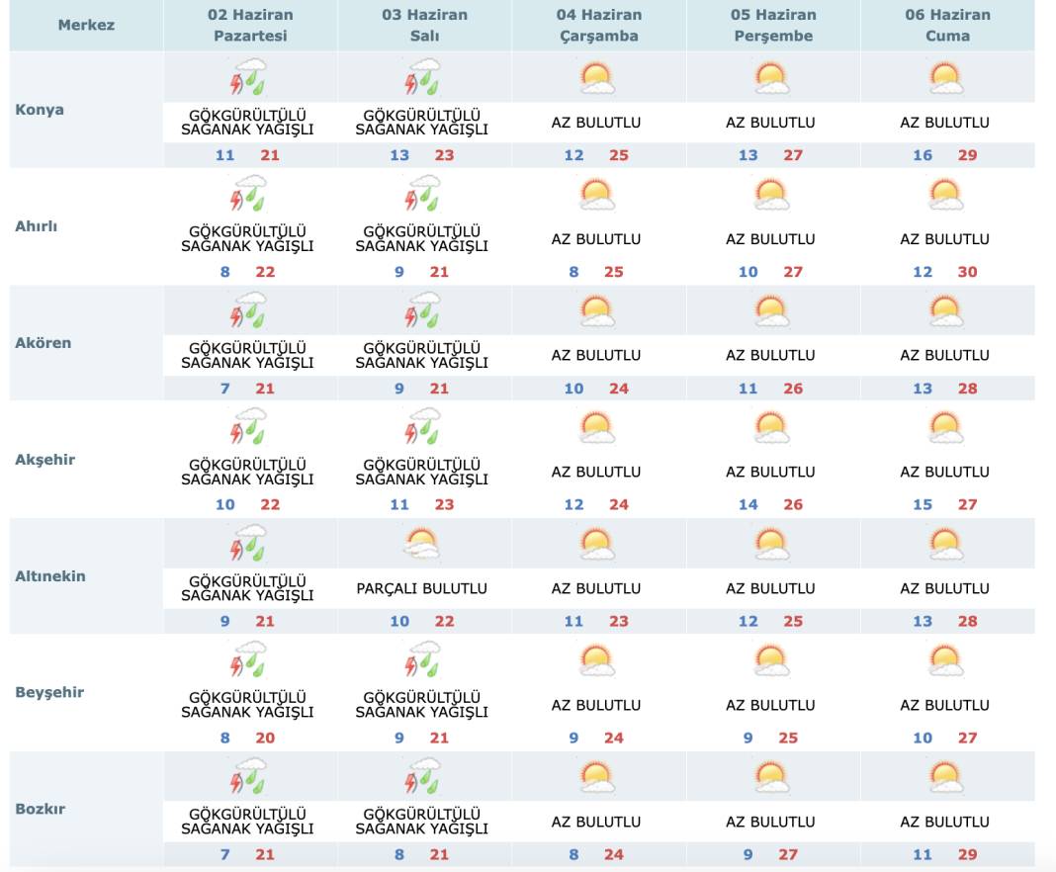
Task: Click Altınekin's Tuesday partly cloudy icon
Action: (423, 544)
